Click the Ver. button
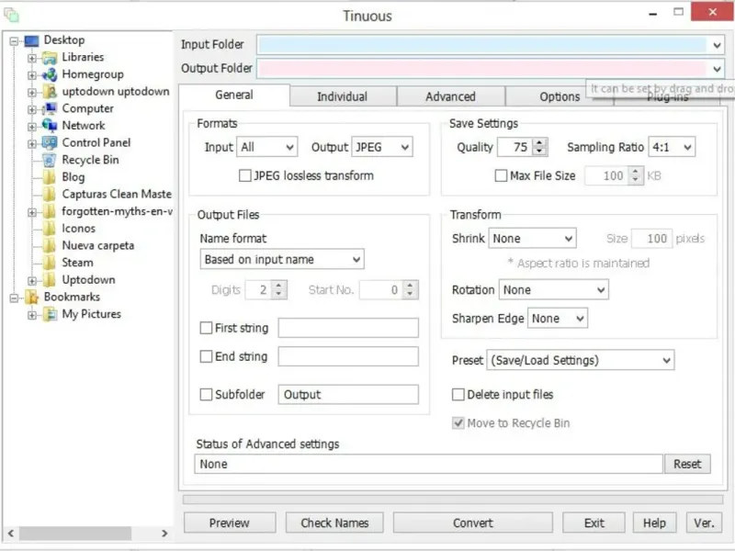This screenshot has height=551, width=735. [704, 523]
